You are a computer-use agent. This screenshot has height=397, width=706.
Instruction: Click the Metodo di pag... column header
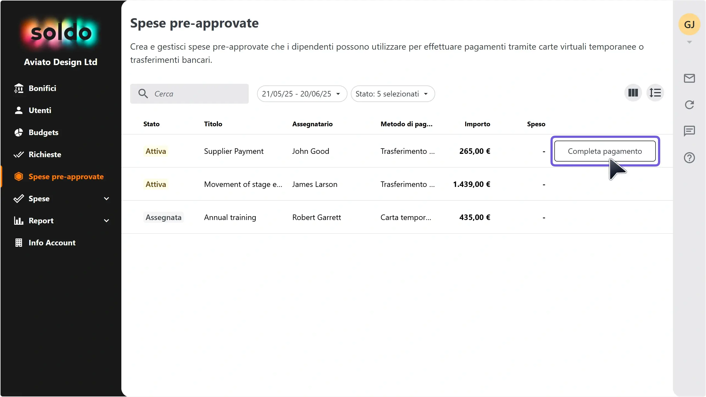pyautogui.click(x=407, y=124)
